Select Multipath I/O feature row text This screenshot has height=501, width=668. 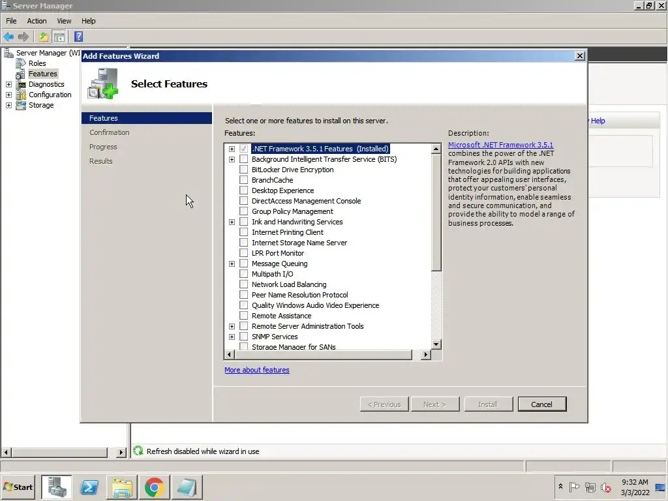(x=272, y=274)
